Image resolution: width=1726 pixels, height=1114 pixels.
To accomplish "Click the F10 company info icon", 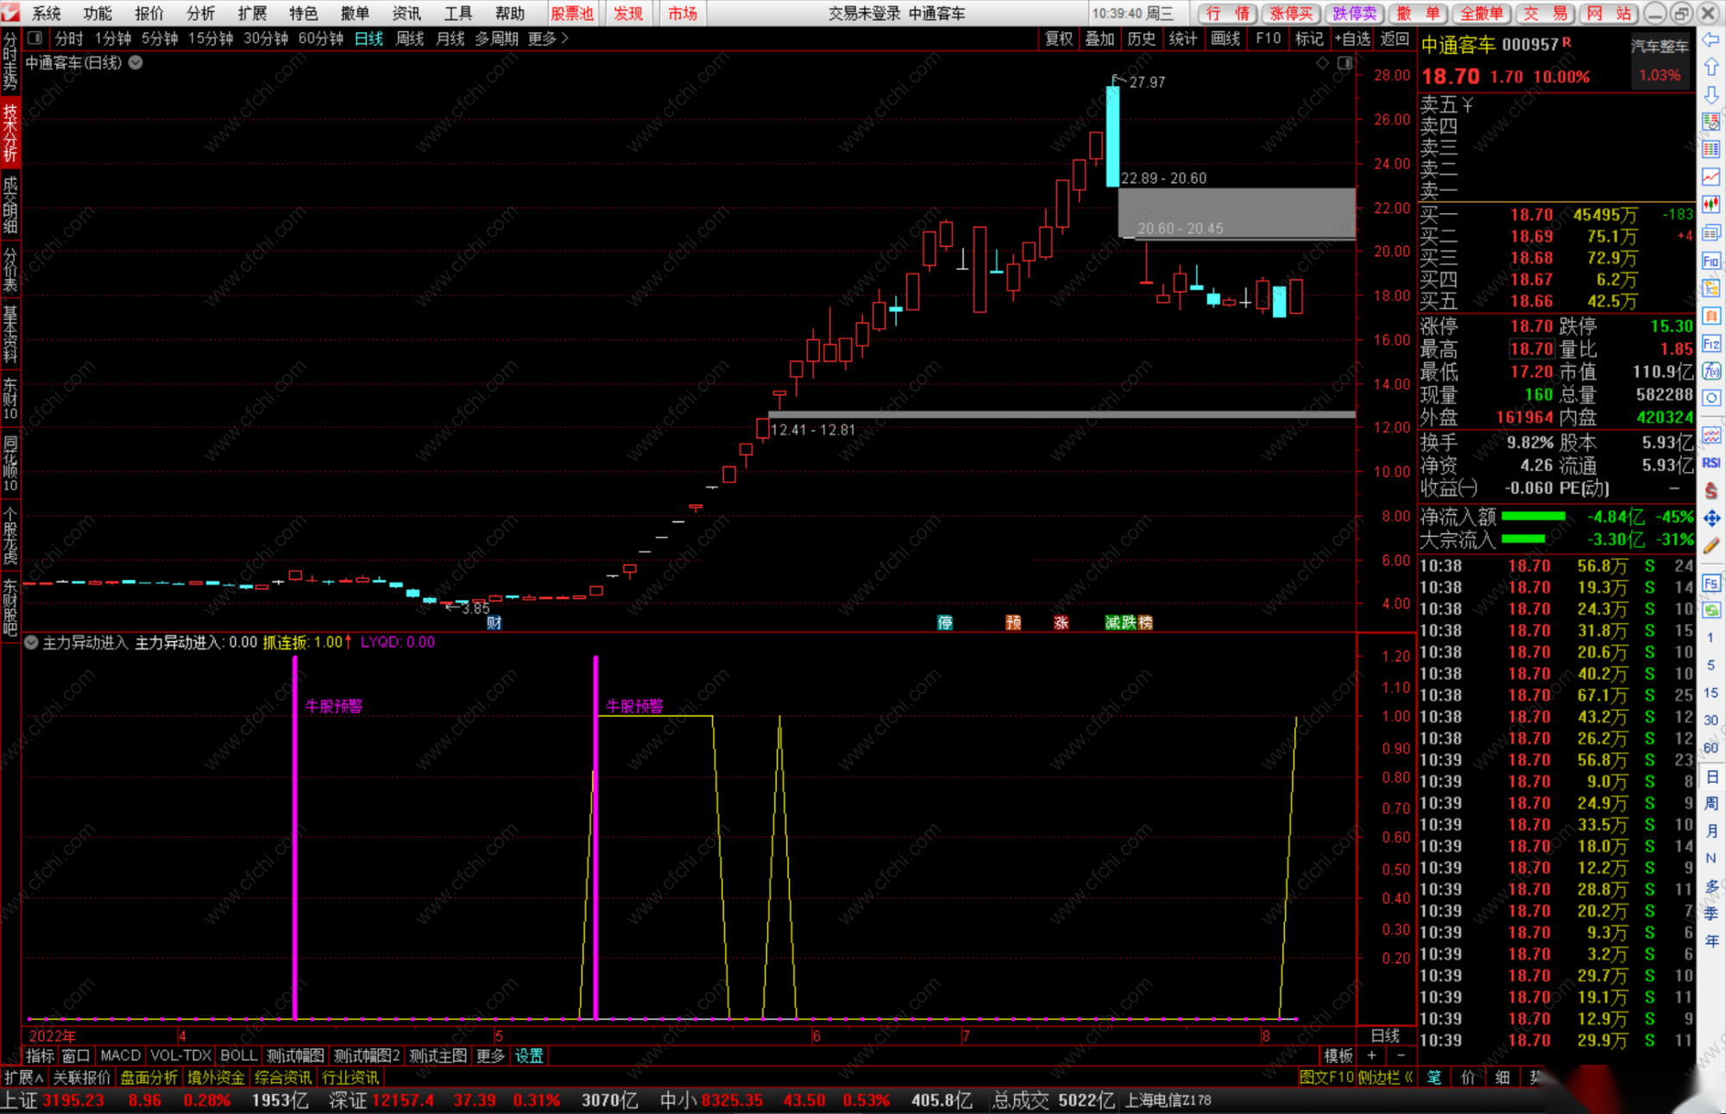I will 1710,261.
